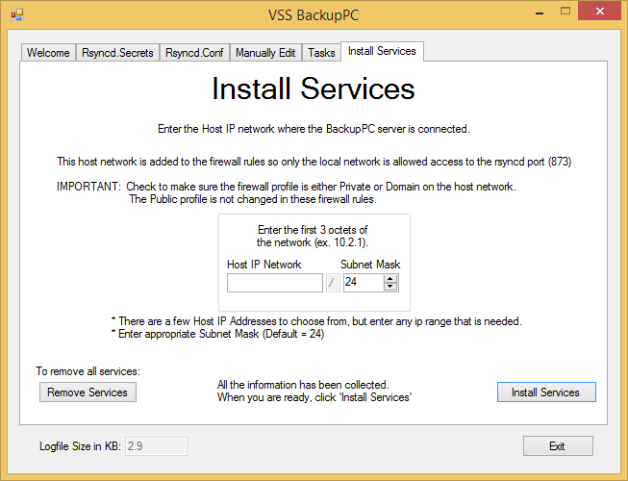Select the Install Services tab

[382, 51]
